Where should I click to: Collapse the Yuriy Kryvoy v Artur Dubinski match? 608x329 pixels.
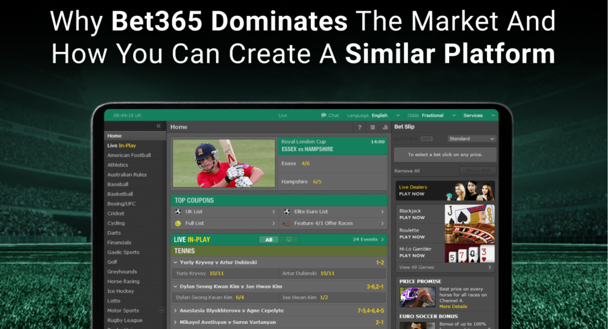175,263
